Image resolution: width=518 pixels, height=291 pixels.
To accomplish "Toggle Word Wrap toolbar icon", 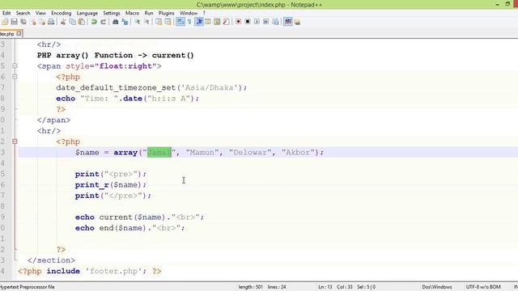I will [x=180, y=22].
